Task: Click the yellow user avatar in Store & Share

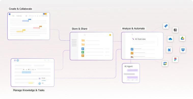Action: click(x=110, y=35)
